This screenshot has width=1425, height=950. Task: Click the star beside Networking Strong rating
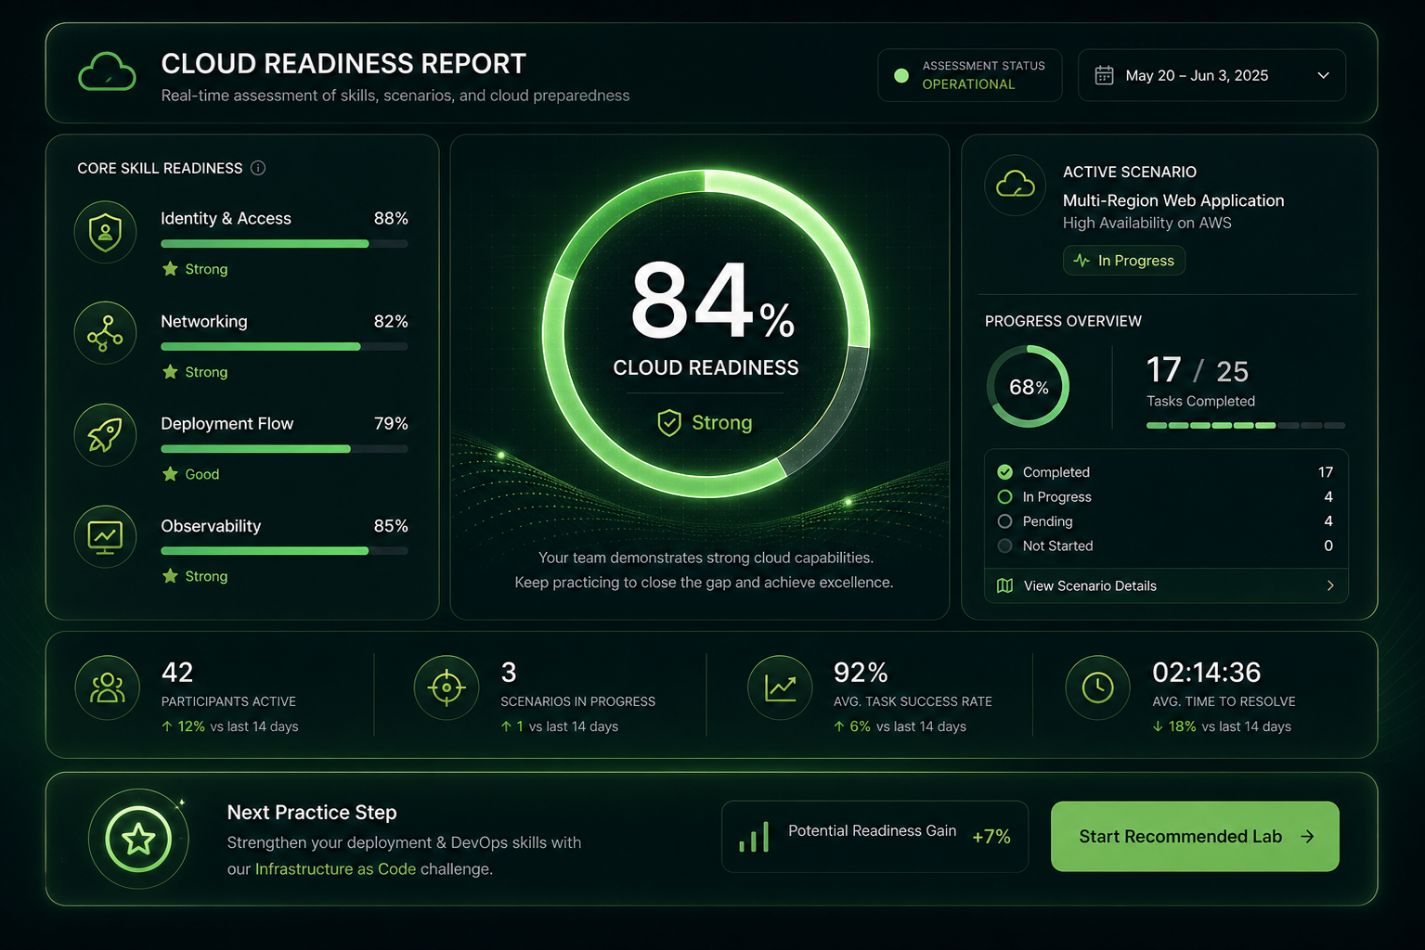point(170,372)
